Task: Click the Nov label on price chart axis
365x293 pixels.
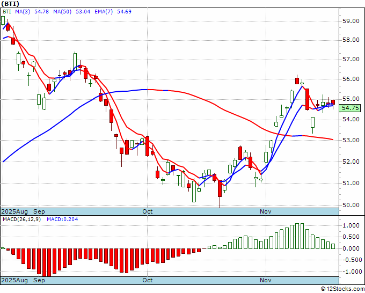Action: point(266,211)
